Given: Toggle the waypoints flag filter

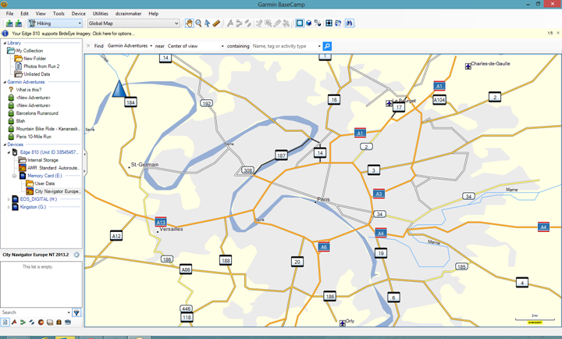Looking at the screenshot, I should [14, 322].
